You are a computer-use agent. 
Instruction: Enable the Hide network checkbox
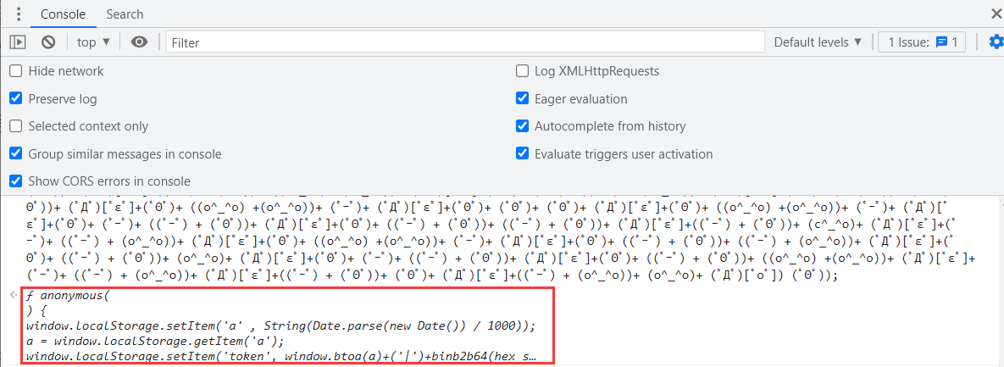pyautogui.click(x=15, y=71)
